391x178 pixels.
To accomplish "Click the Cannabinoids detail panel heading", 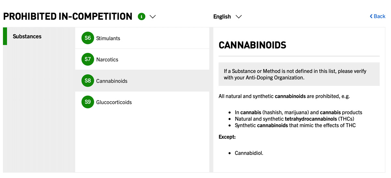I will 252,45.
